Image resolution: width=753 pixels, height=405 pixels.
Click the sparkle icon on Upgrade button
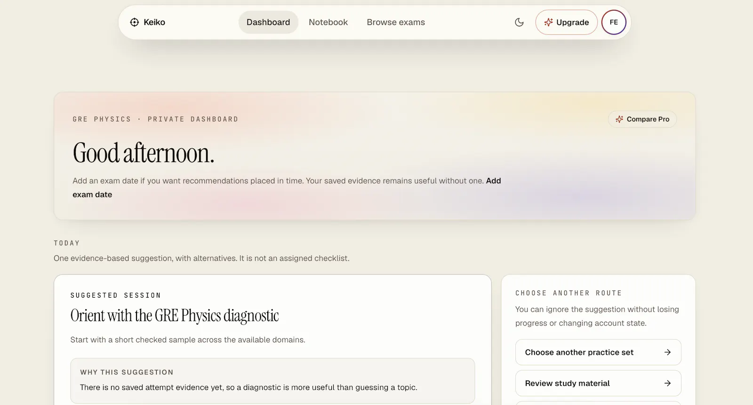548,22
